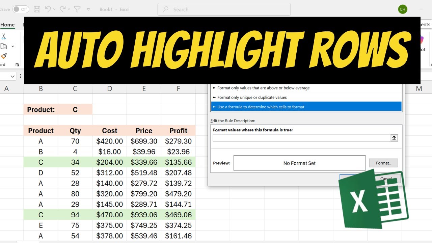Click the highlighted cell showing $204.00
This screenshot has width=432, height=243.
click(110, 162)
